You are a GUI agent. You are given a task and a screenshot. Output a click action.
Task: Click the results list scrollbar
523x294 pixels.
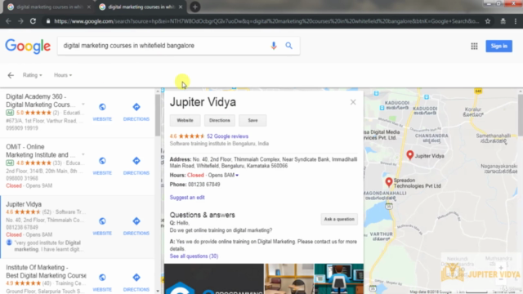click(x=158, y=115)
